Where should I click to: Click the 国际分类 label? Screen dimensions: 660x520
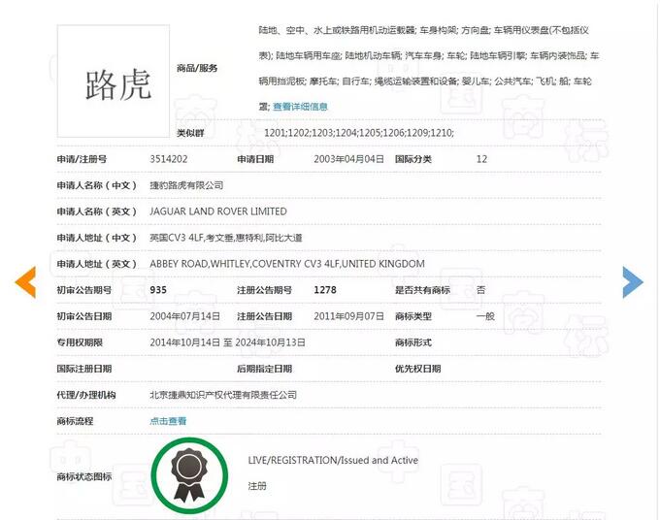point(412,159)
